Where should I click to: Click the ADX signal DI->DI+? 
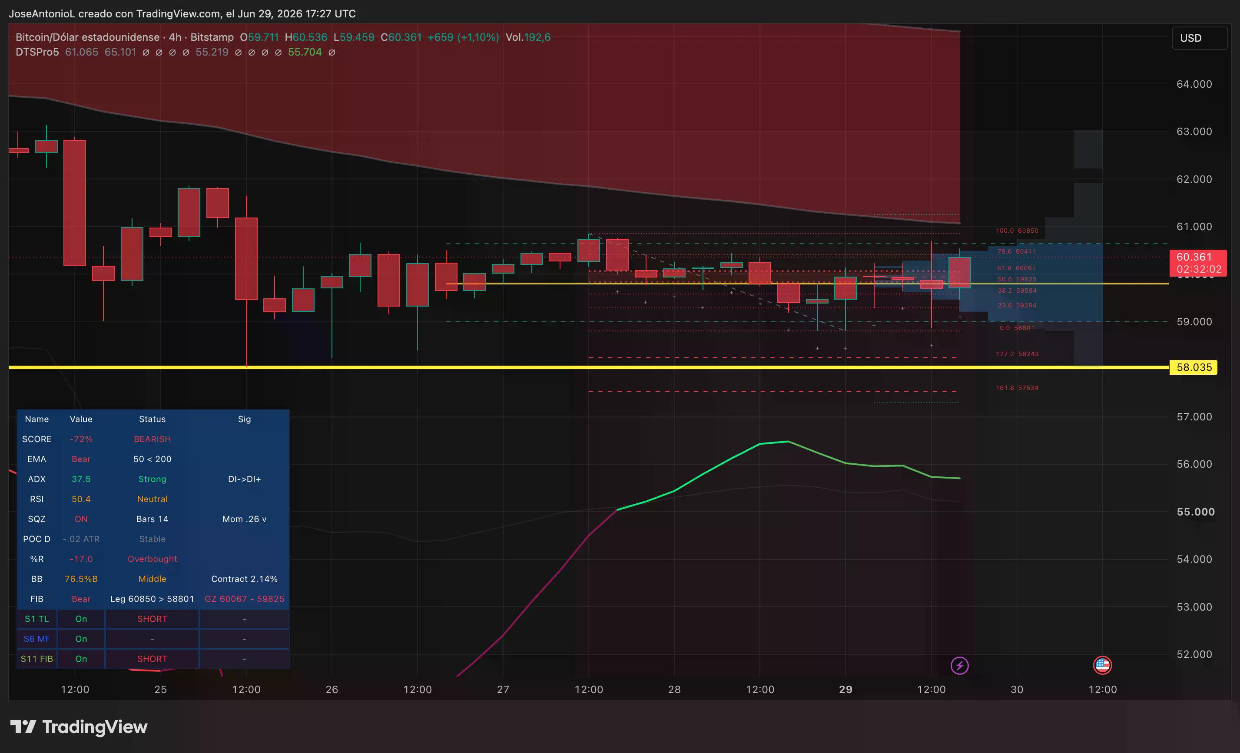(x=245, y=479)
